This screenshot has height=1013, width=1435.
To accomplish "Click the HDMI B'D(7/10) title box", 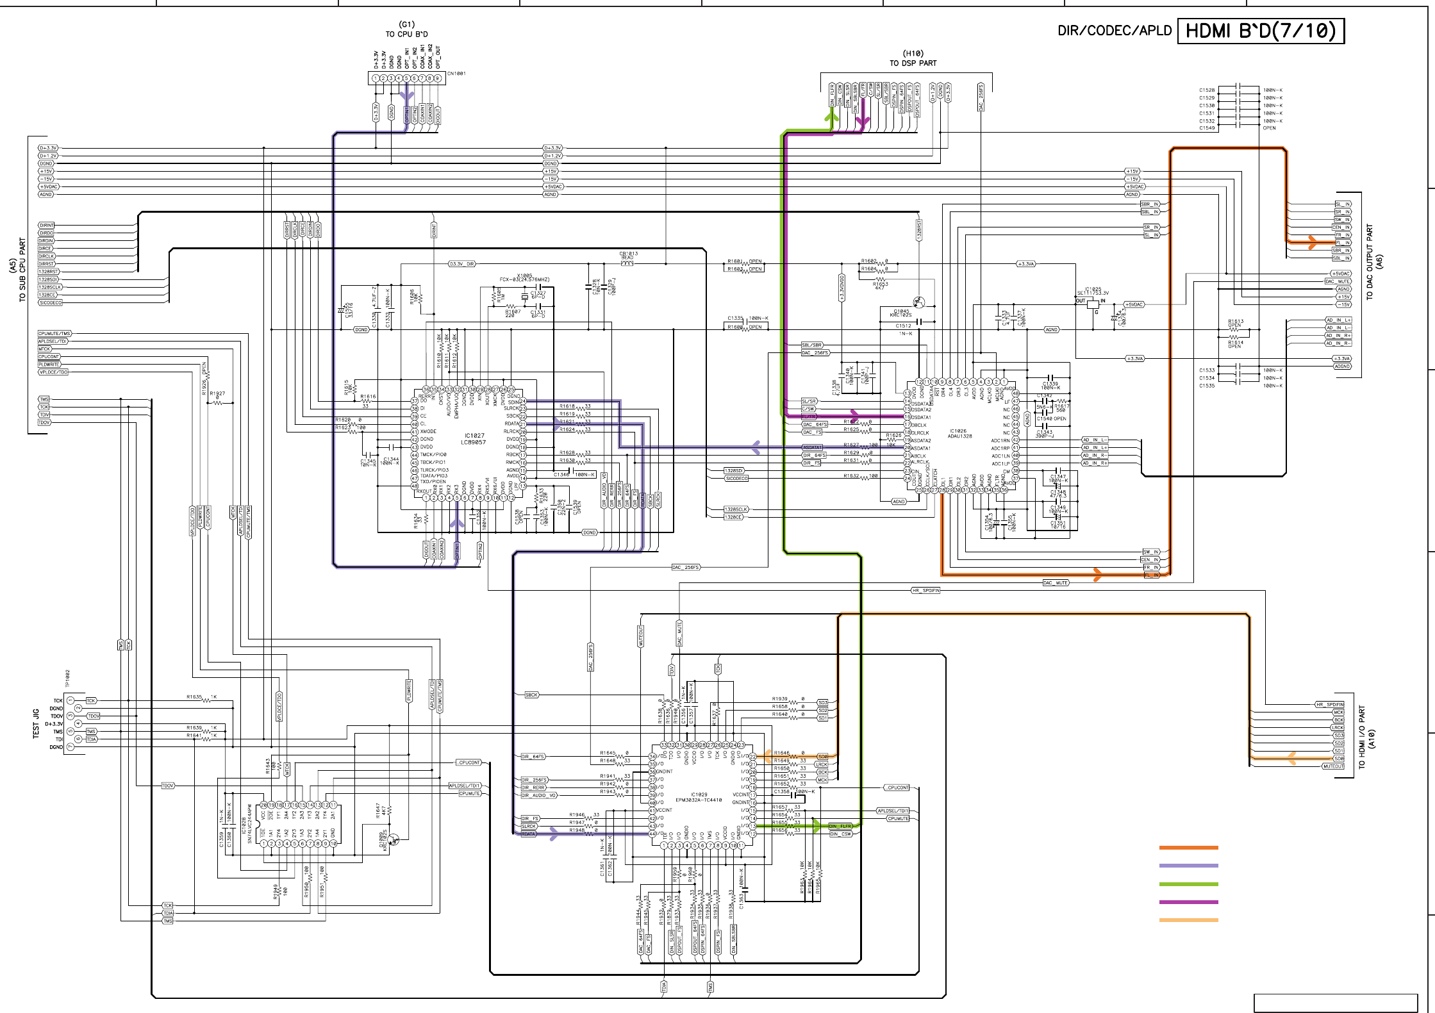I will 1260,31.
